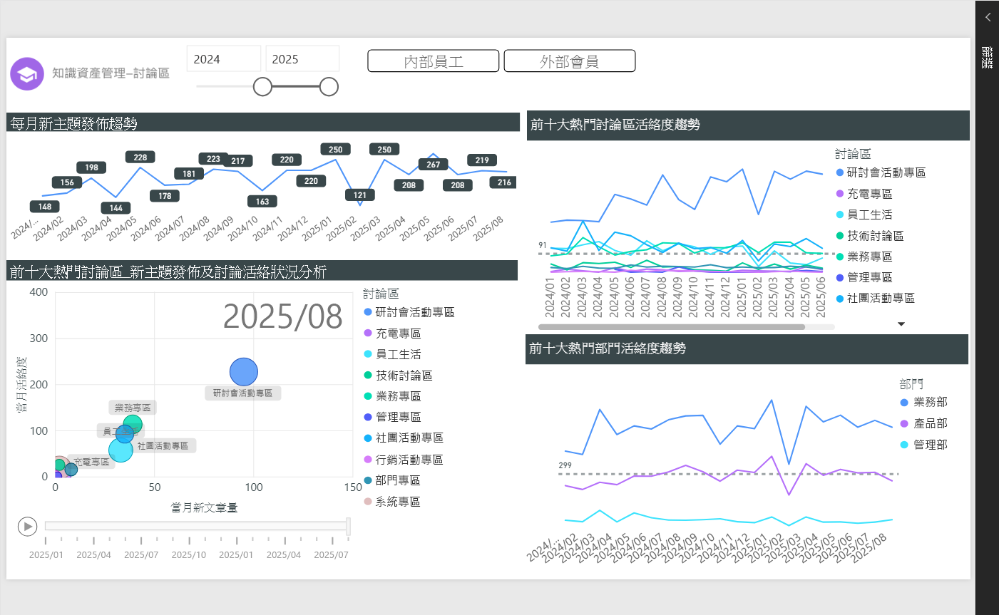Click the 社團活動專區 bubble label
The width and height of the screenshot is (999, 615).
163,446
